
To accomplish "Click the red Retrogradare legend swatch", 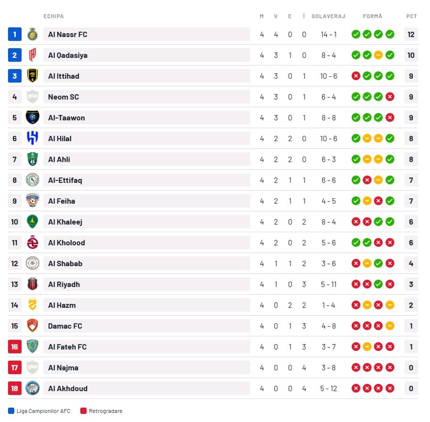I will (83, 411).
